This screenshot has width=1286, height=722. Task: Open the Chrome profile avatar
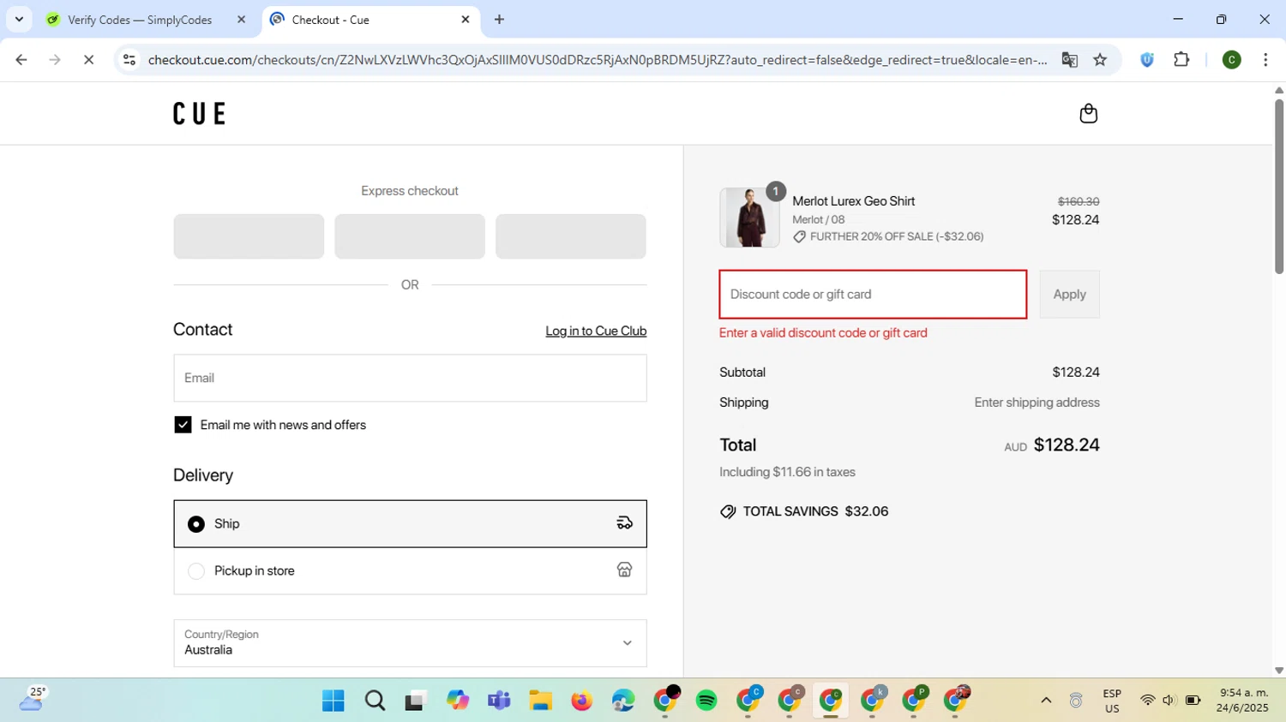click(1231, 60)
